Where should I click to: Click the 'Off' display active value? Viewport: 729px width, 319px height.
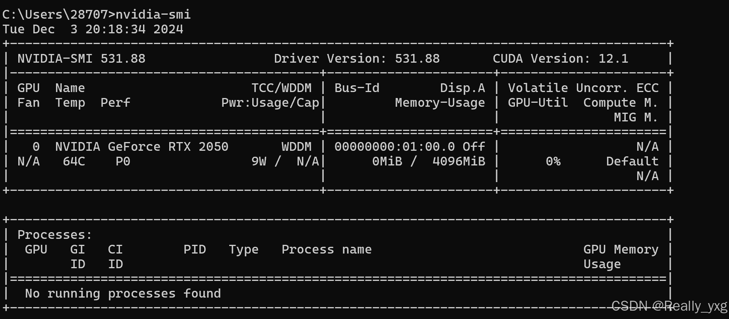pos(474,147)
